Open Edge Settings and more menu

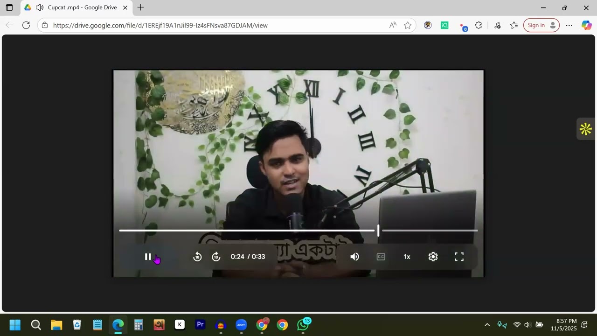click(x=569, y=25)
